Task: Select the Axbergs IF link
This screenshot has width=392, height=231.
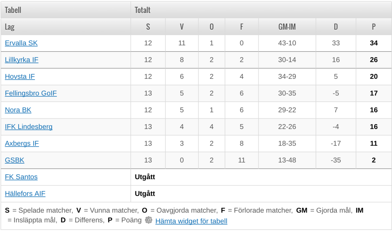Action: tap(22, 143)
